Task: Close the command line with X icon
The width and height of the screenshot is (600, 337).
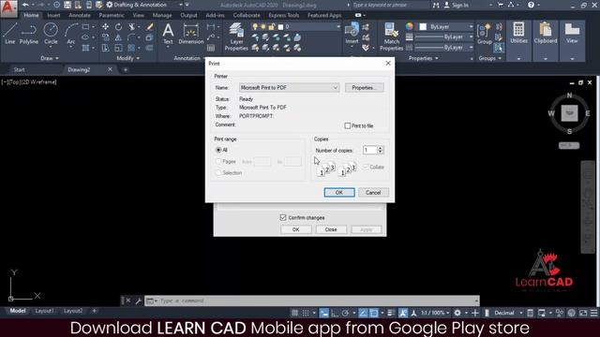Action: tap(128, 300)
